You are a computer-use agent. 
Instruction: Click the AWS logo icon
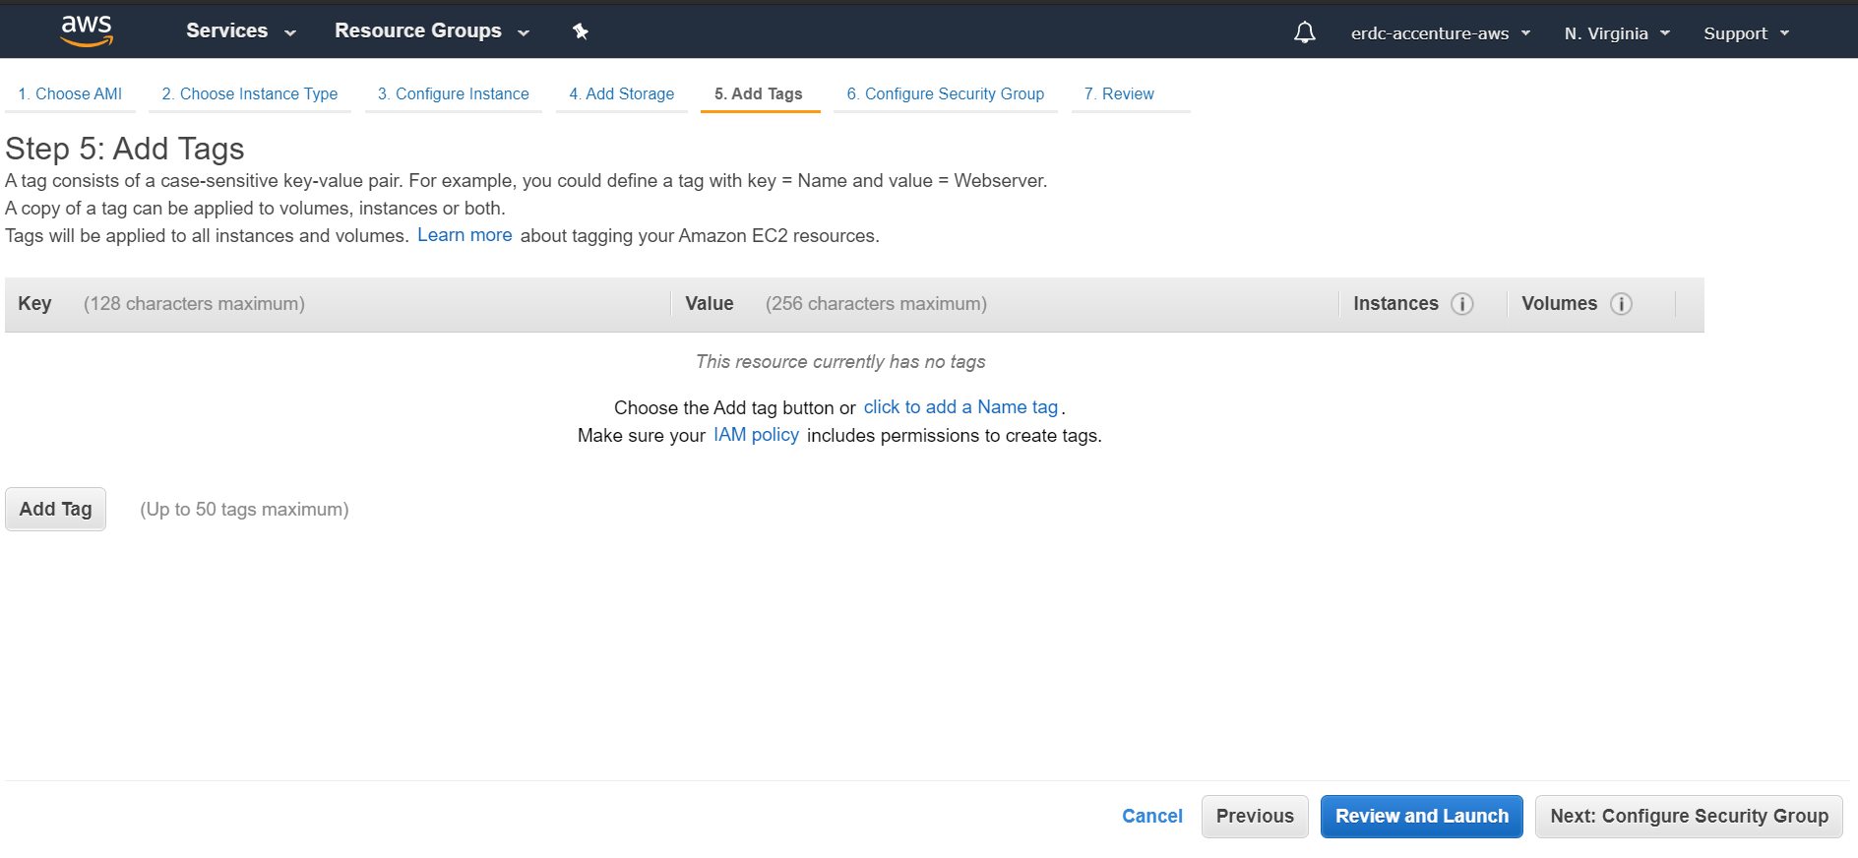pyautogui.click(x=87, y=31)
